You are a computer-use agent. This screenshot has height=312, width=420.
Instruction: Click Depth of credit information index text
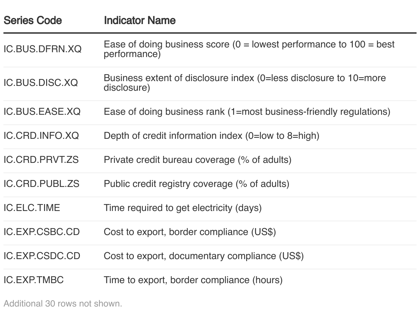(x=211, y=136)
